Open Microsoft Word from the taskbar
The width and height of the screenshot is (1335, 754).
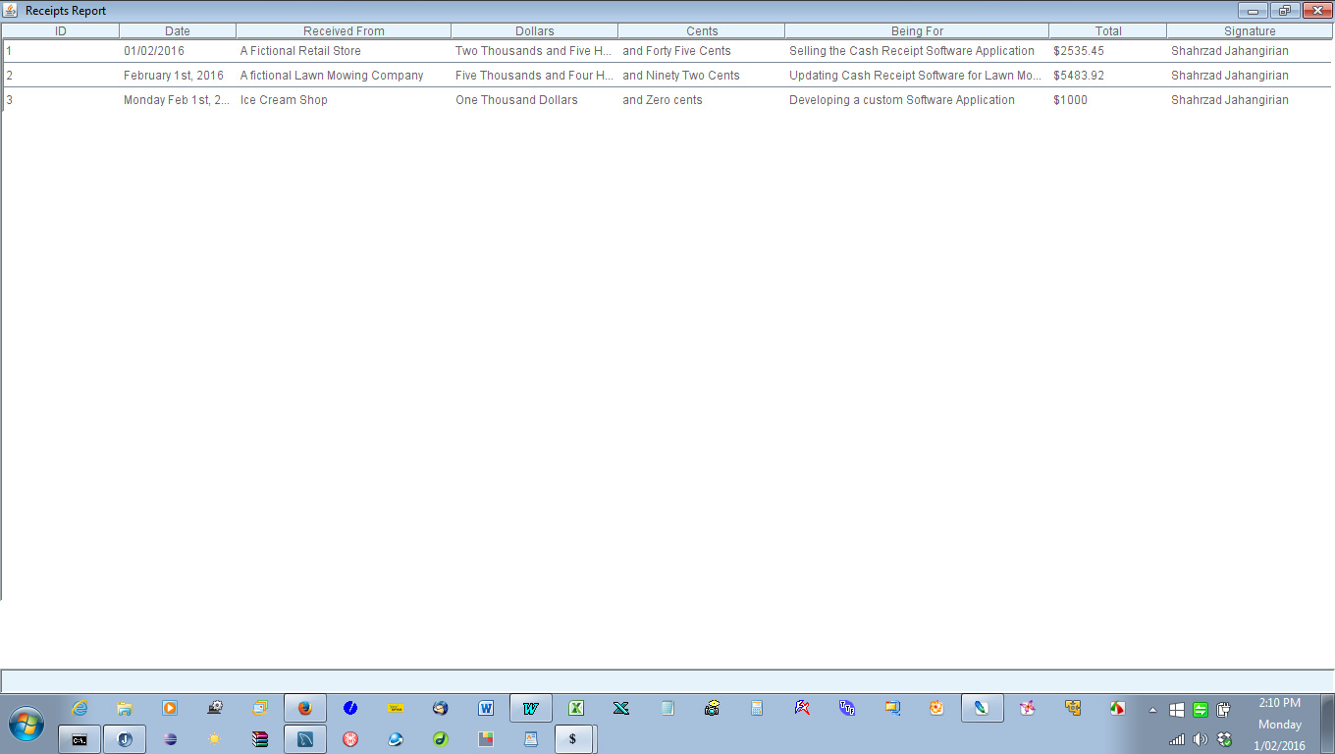[x=486, y=708]
